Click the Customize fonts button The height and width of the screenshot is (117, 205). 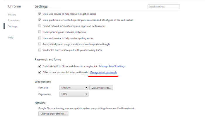tap(101, 88)
